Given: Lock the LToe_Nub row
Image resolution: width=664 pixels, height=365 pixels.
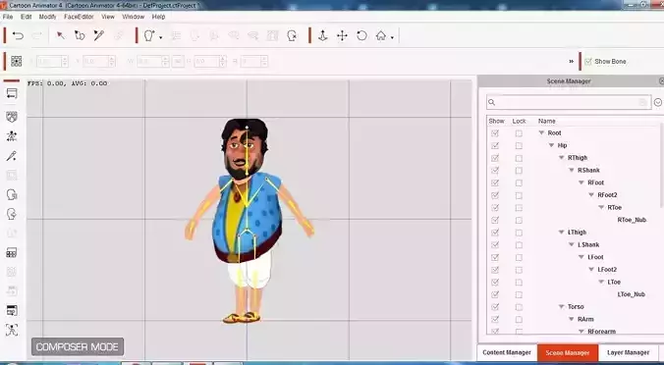Looking at the screenshot, I should coord(519,294).
